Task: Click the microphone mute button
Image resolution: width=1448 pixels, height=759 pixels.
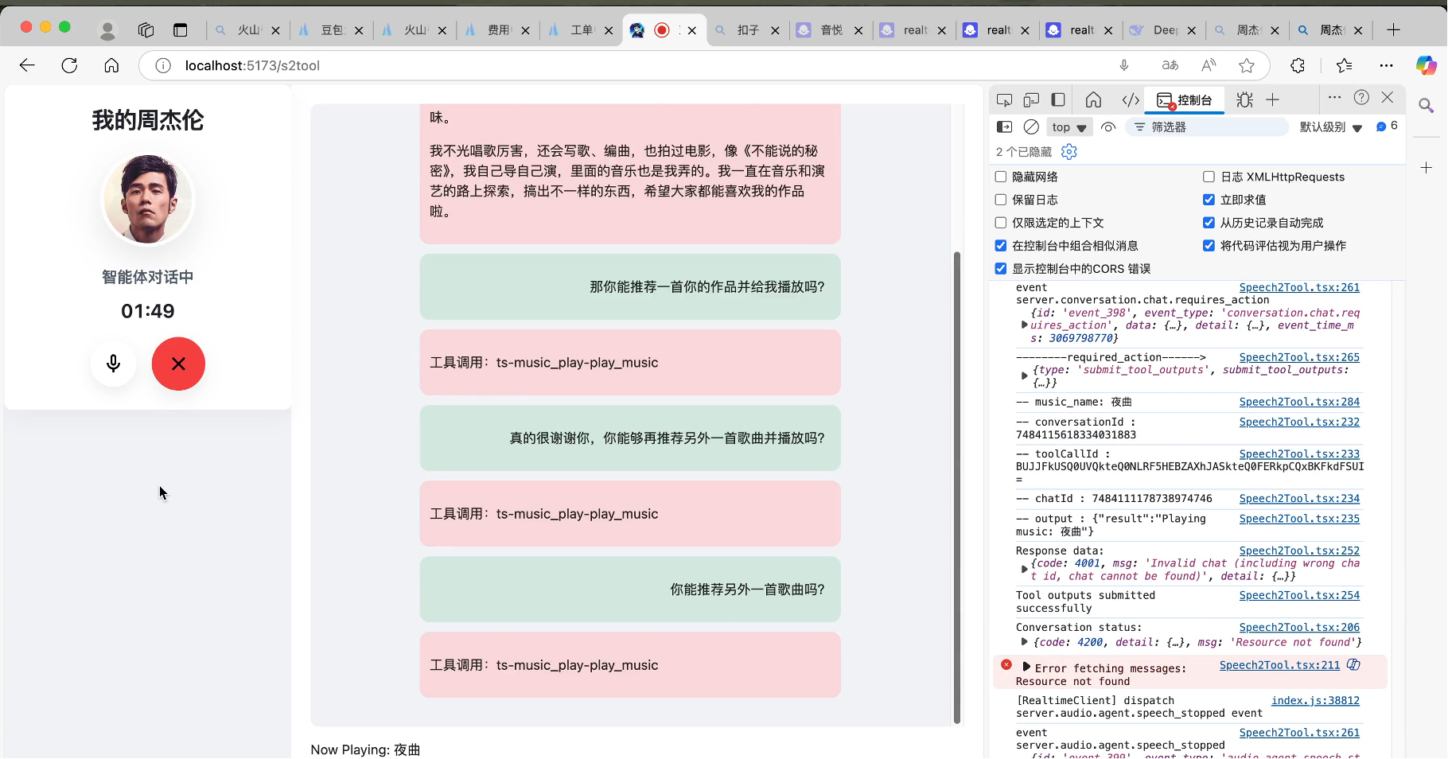Action: coord(114,364)
